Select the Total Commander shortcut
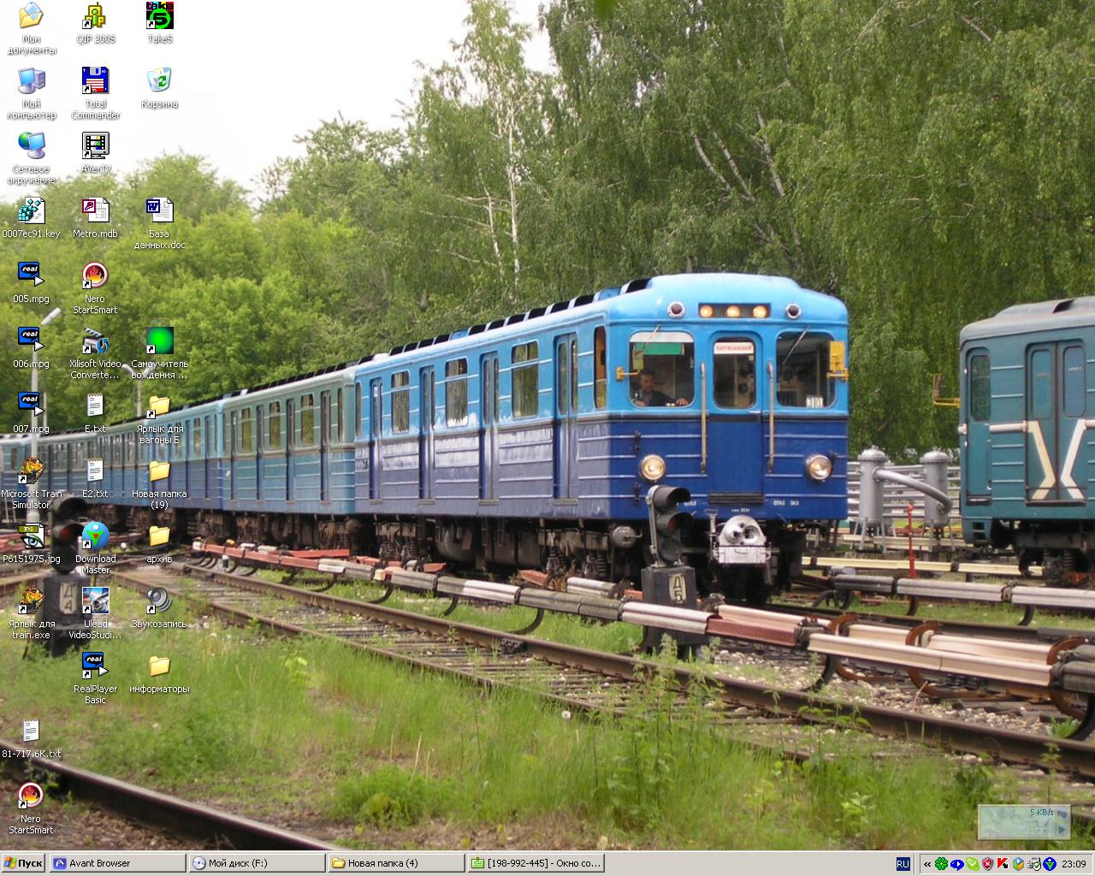 (95, 82)
